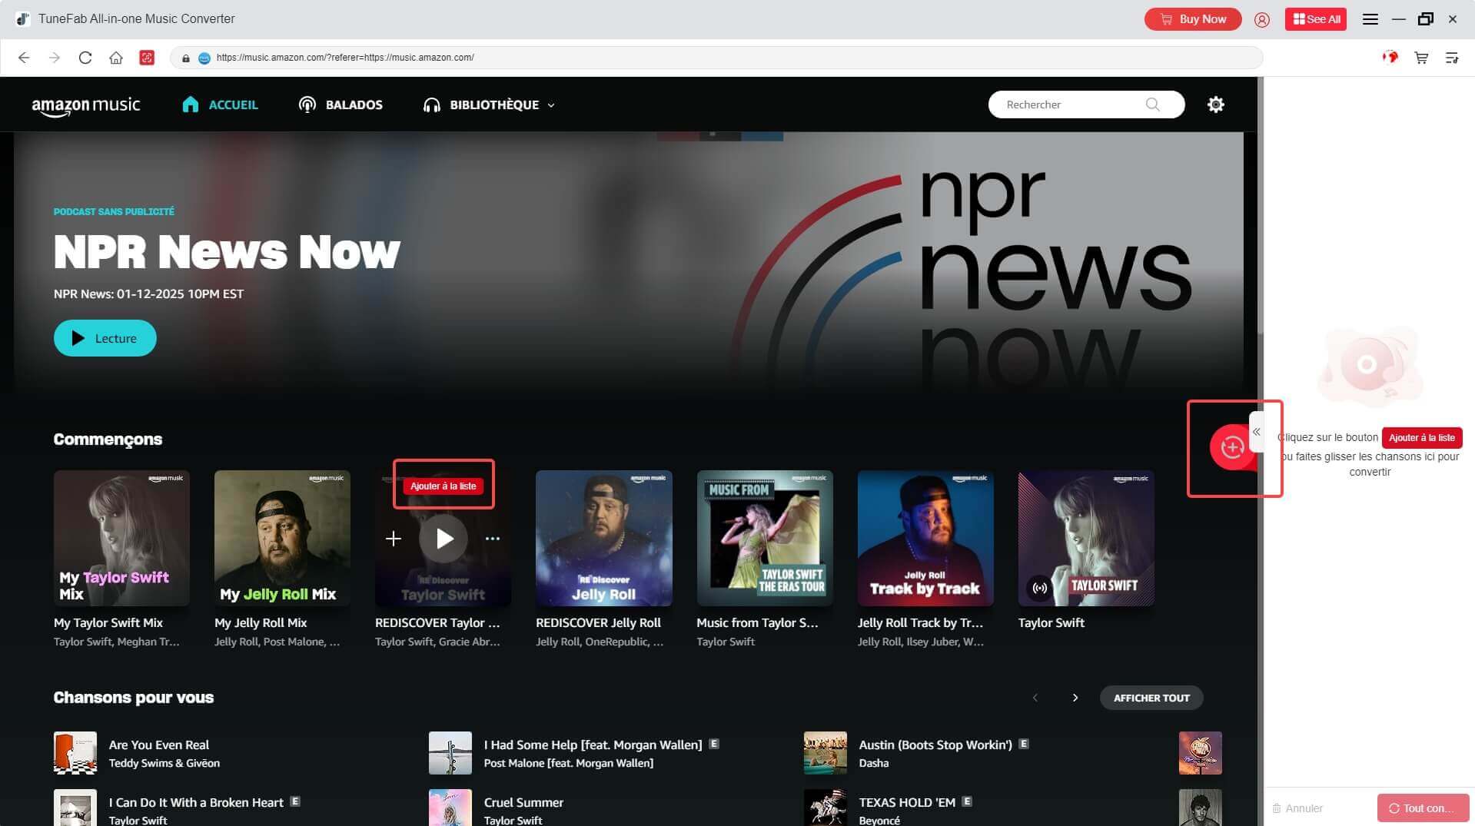Add REDISCOVER Taylor Swift to library with plus icon
Image resolution: width=1475 pixels, height=826 pixels.
(394, 539)
